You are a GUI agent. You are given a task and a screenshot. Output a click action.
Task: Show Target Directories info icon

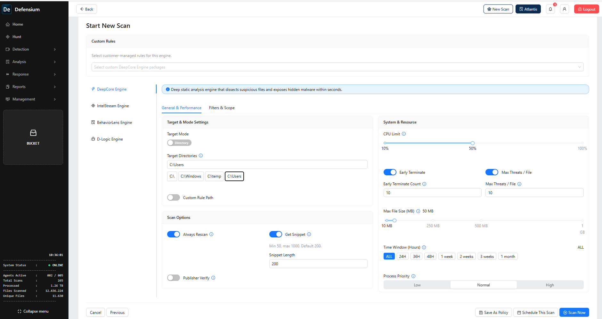click(201, 156)
